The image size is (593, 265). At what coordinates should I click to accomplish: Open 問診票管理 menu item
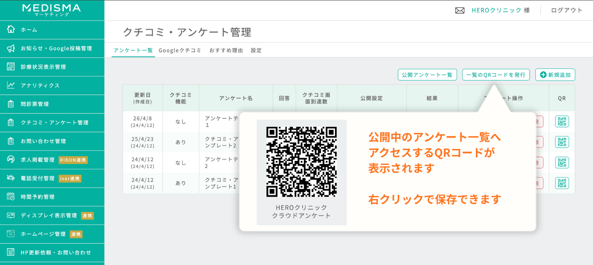click(x=52, y=104)
